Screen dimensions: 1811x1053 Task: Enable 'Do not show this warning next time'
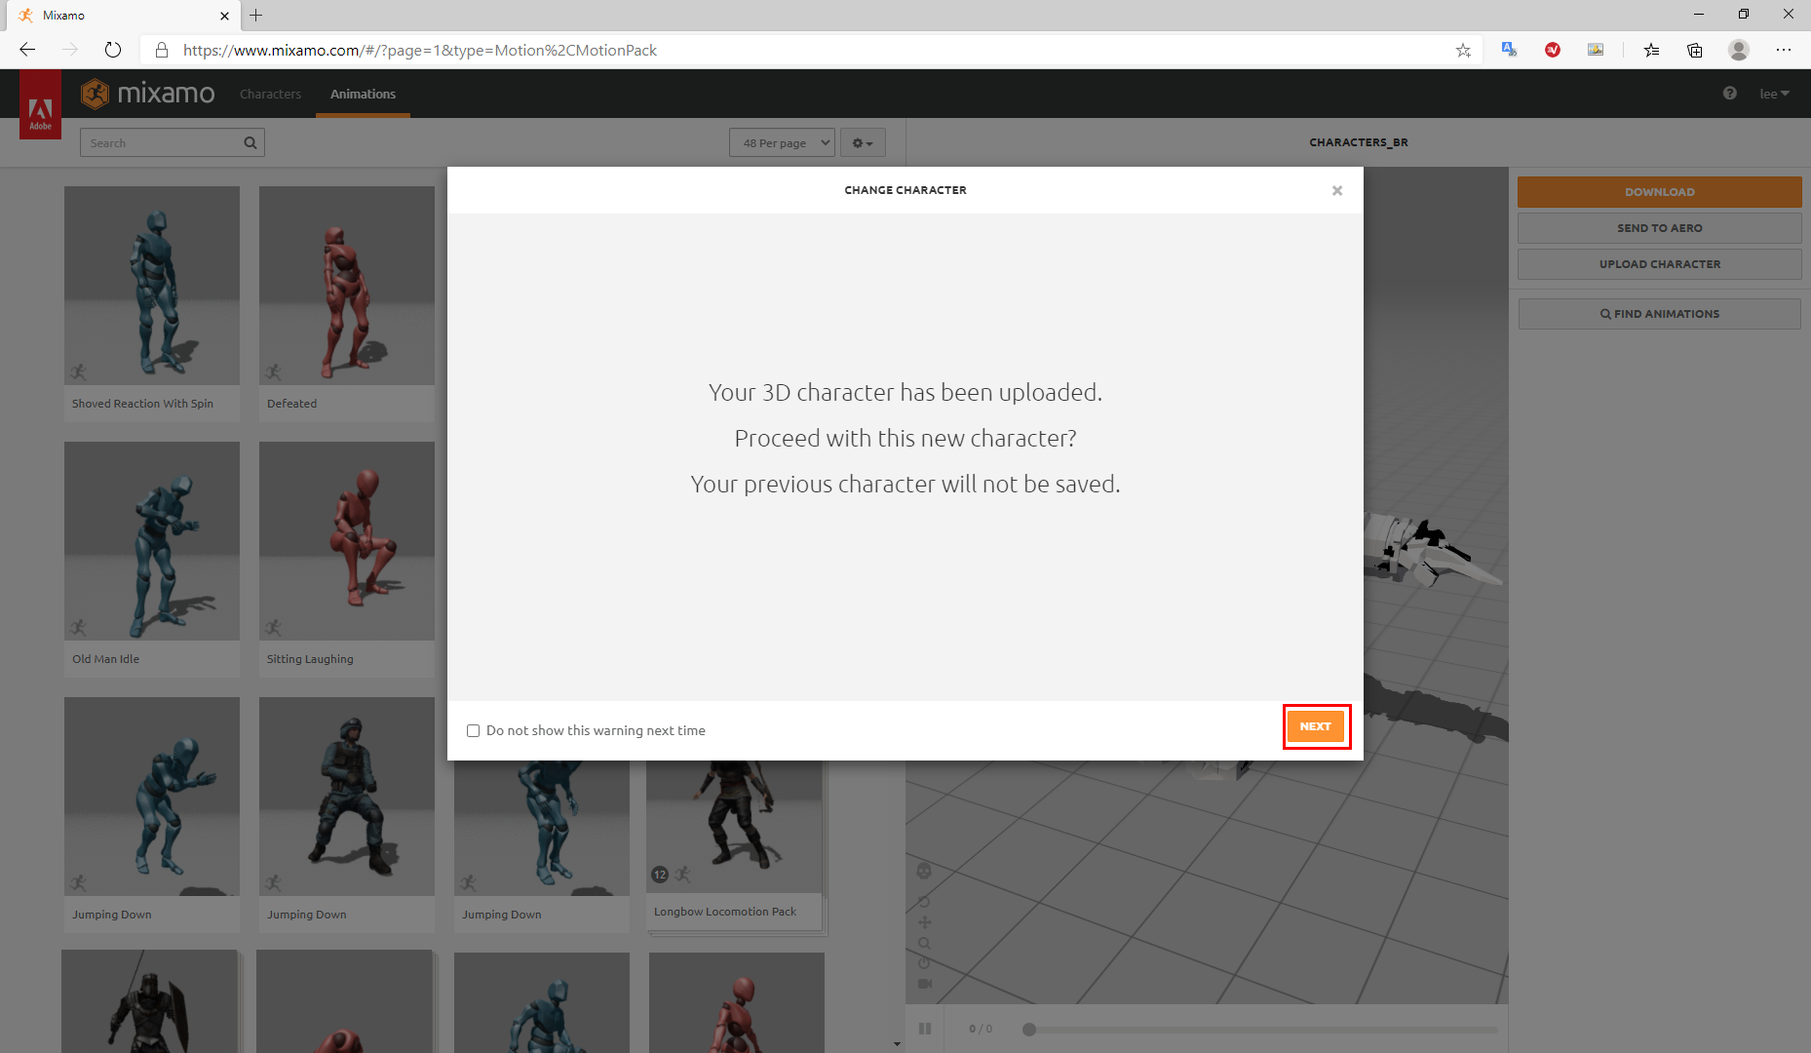pyautogui.click(x=474, y=730)
